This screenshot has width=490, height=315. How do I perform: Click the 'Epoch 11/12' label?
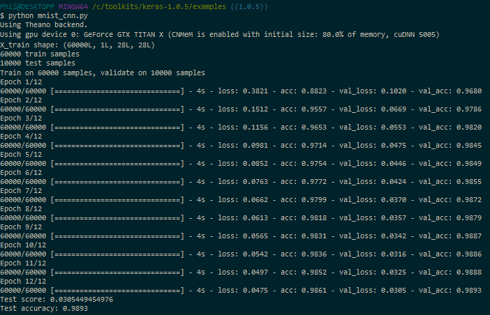(x=23, y=263)
